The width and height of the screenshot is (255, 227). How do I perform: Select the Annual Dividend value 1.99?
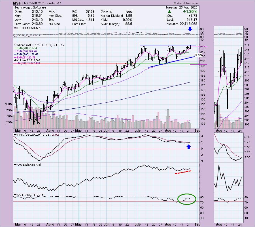tap(129, 16)
